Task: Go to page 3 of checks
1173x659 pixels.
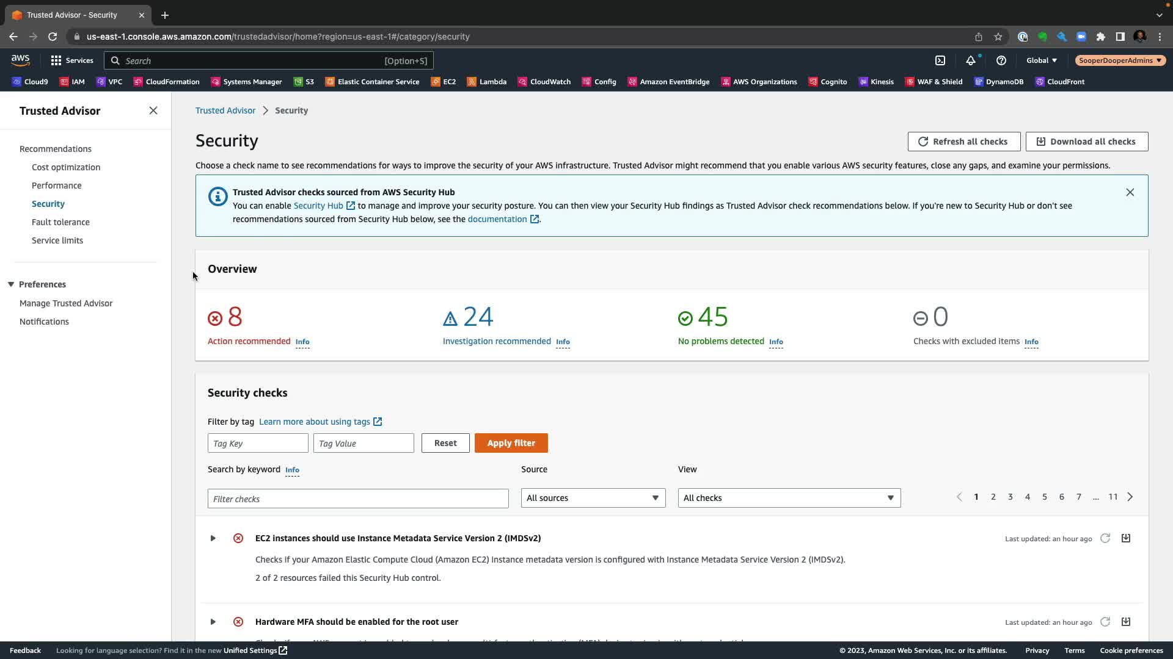Action: tap(1010, 497)
